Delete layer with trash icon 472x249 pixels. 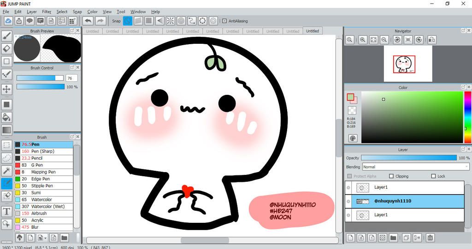430,238
